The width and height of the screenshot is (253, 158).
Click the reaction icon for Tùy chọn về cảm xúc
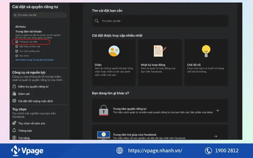tap(14, 123)
